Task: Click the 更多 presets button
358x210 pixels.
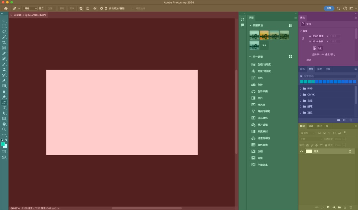Action: point(264,45)
